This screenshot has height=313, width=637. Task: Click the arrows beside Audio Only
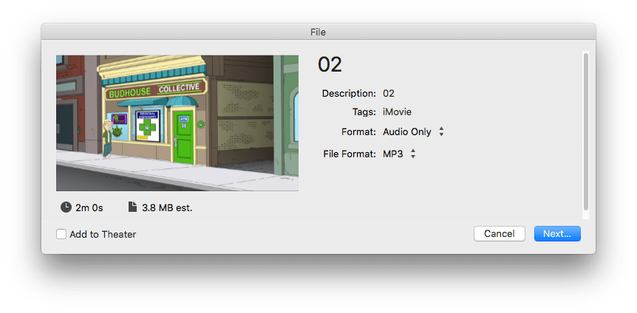(x=441, y=132)
